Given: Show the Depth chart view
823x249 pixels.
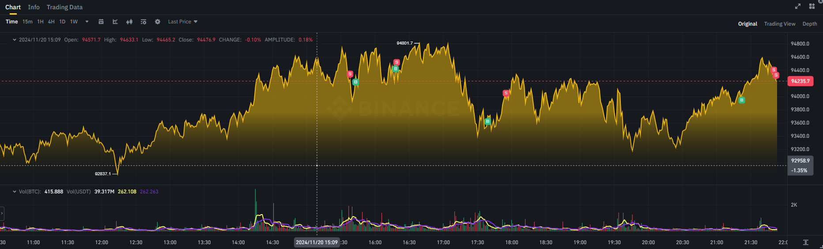Looking at the screenshot, I should point(809,24).
